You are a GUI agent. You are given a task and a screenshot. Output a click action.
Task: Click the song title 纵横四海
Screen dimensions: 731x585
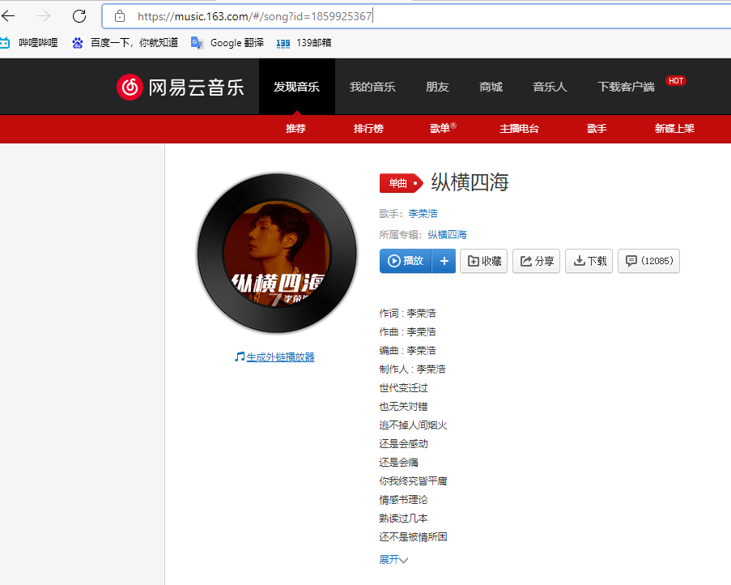click(x=470, y=182)
